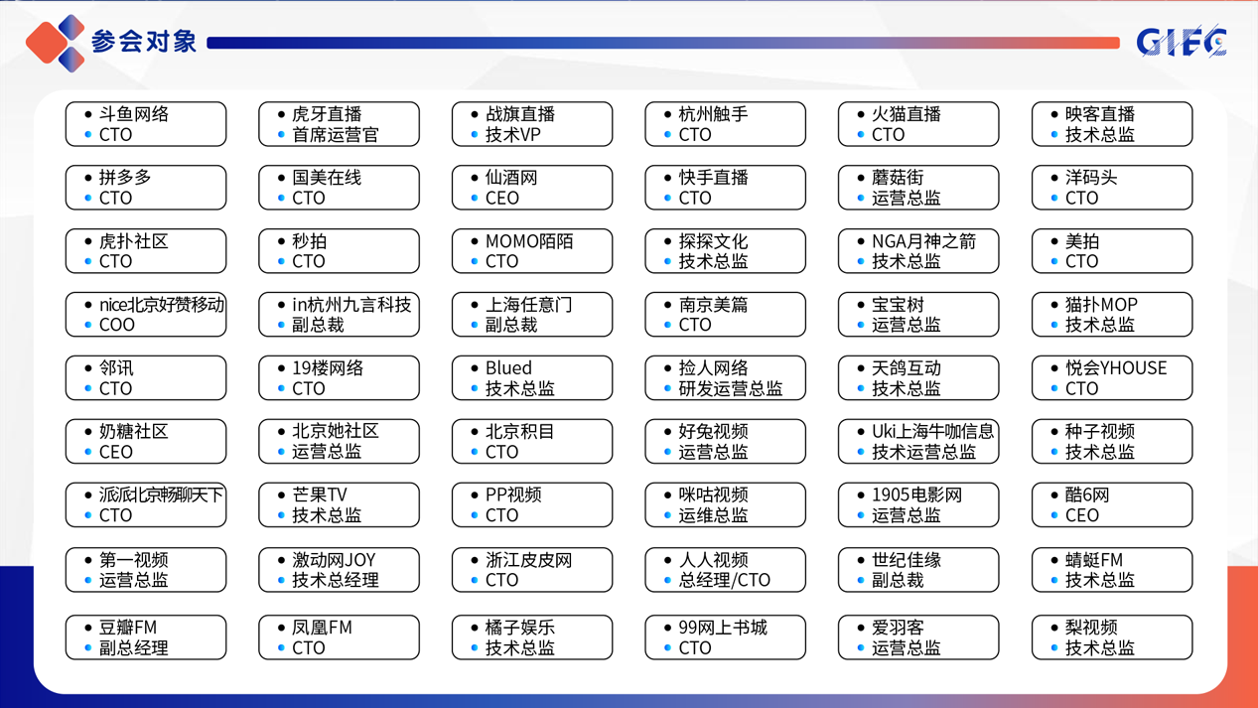1258x708 pixels.
Task: Select the 斗鱼网络 CTO card
Action: click(146, 124)
